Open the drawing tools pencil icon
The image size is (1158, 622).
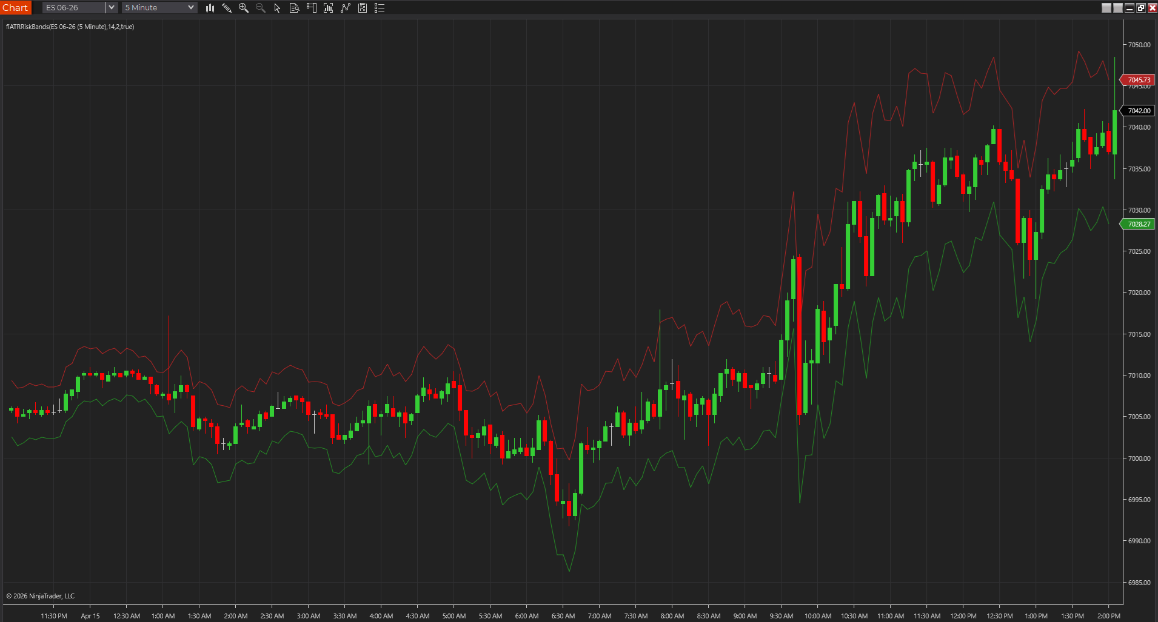coord(227,7)
